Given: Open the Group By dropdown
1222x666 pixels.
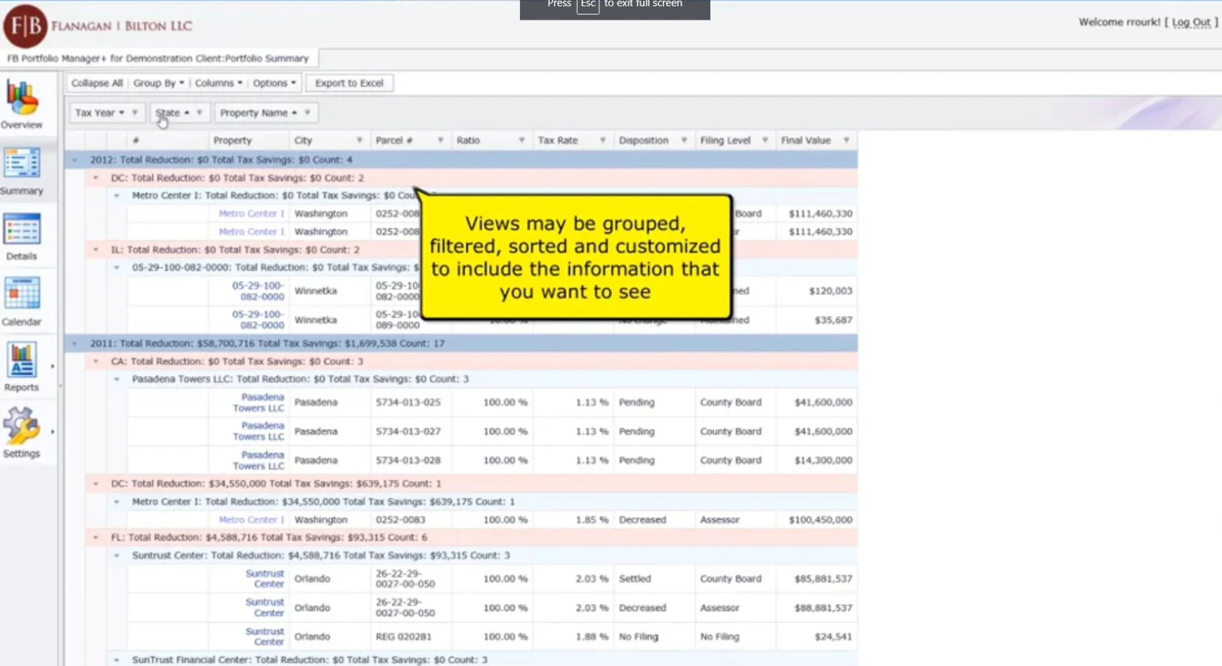Looking at the screenshot, I should point(159,83).
